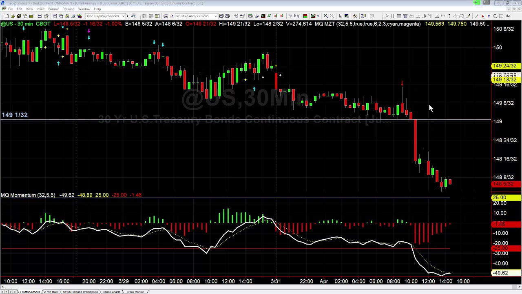The width and height of the screenshot is (522, 294).
Task: Open the Drawing menu
Action: [69, 9]
